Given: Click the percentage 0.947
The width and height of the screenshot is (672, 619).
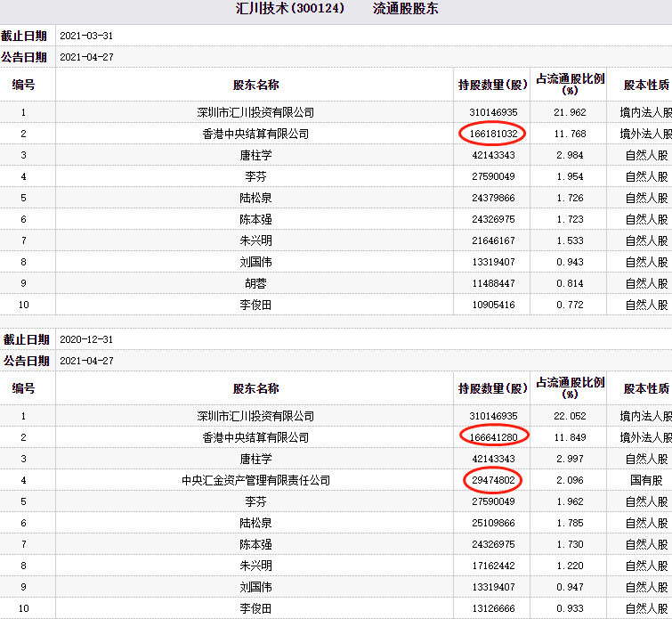Looking at the screenshot, I should click(570, 587).
